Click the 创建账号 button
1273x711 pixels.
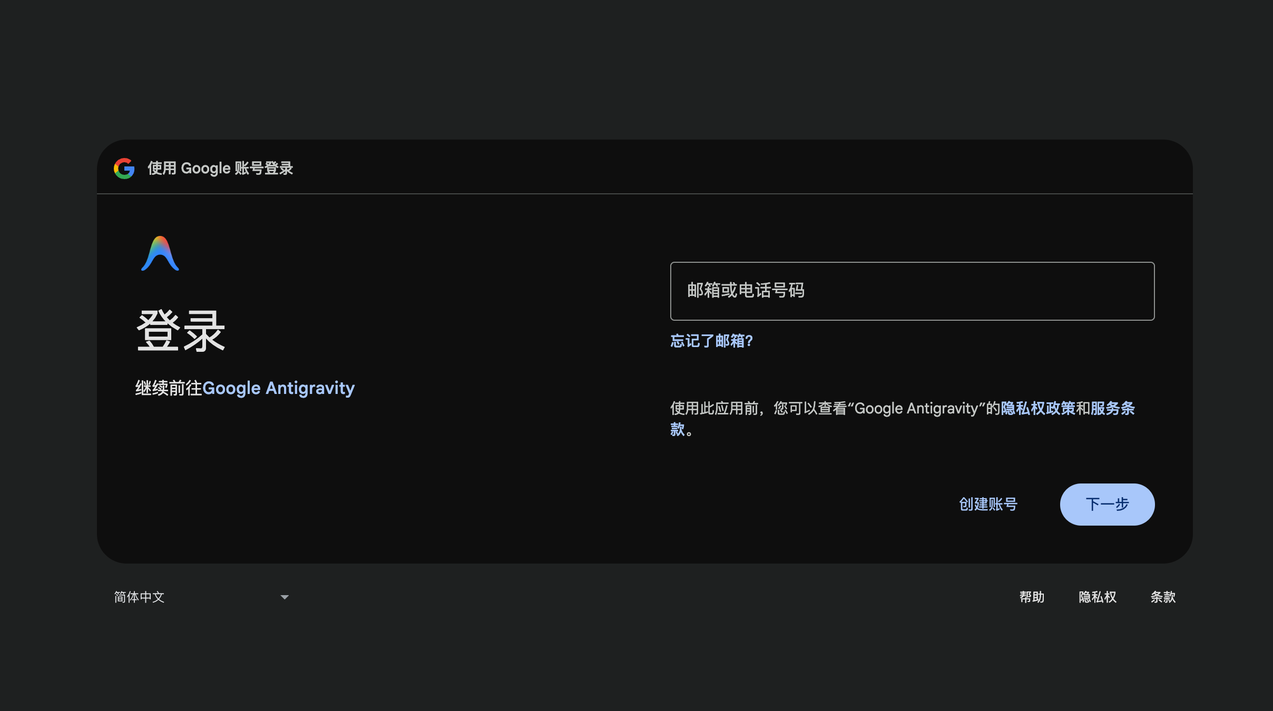(x=988, y=504)
